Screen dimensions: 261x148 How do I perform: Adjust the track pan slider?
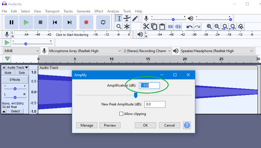pos(15,97)
